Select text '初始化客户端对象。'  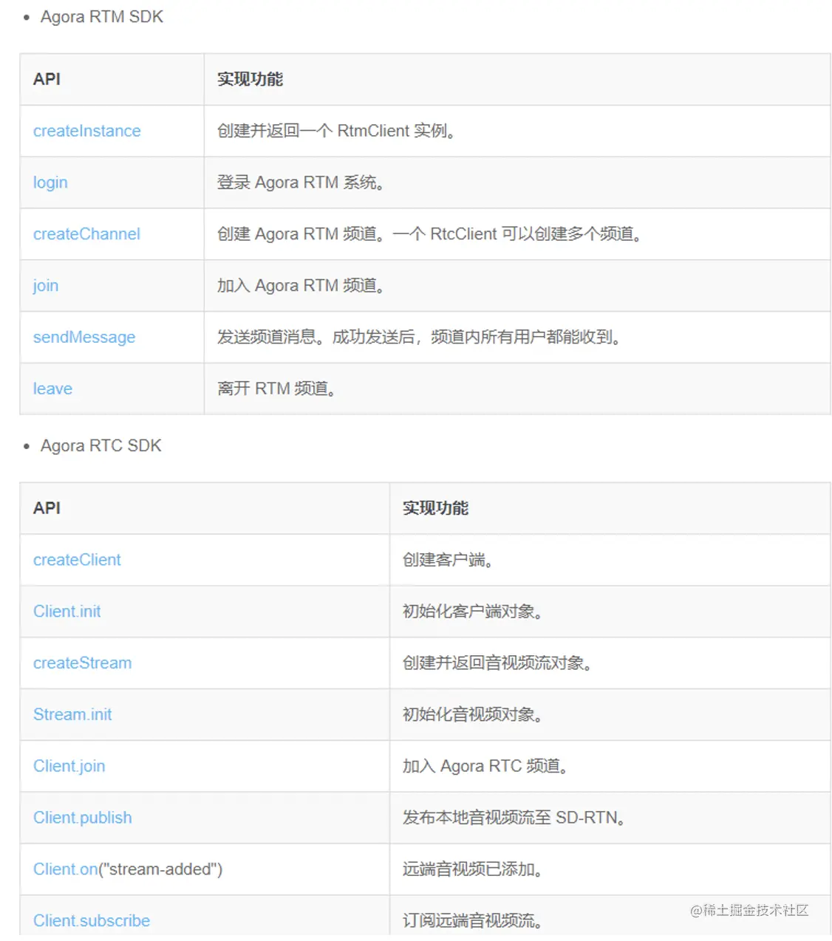tap(473, 612)
